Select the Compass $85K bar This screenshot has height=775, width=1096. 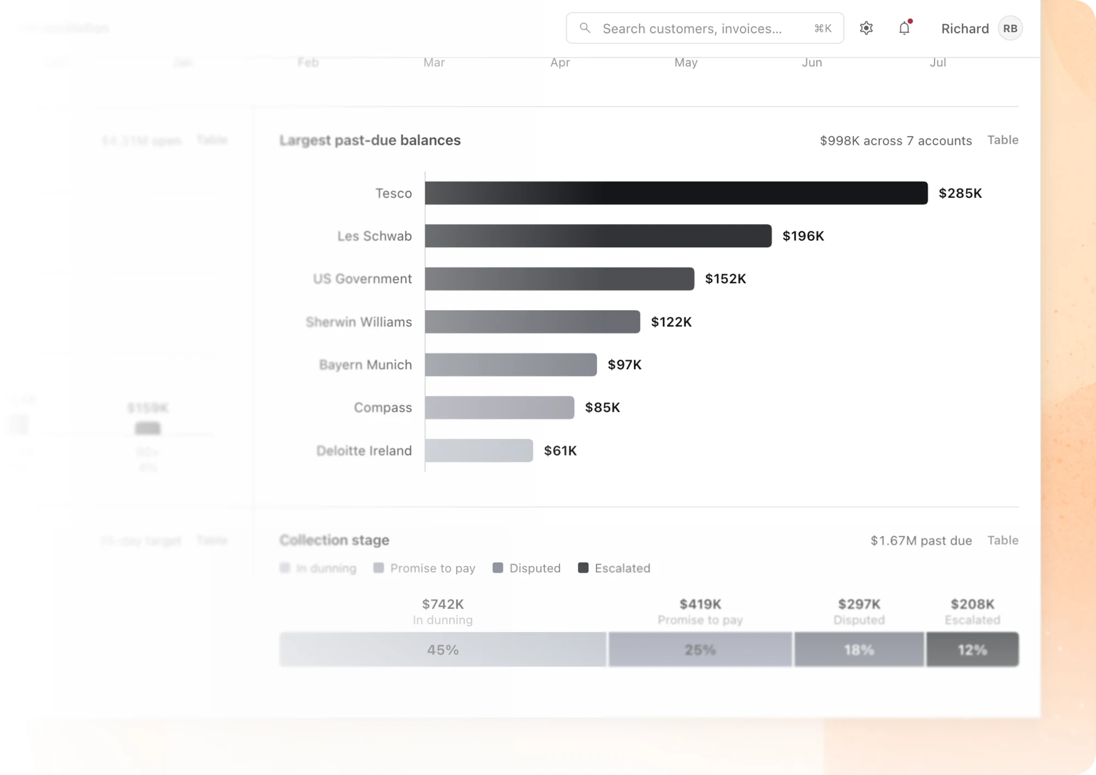[x=499, y=407]
